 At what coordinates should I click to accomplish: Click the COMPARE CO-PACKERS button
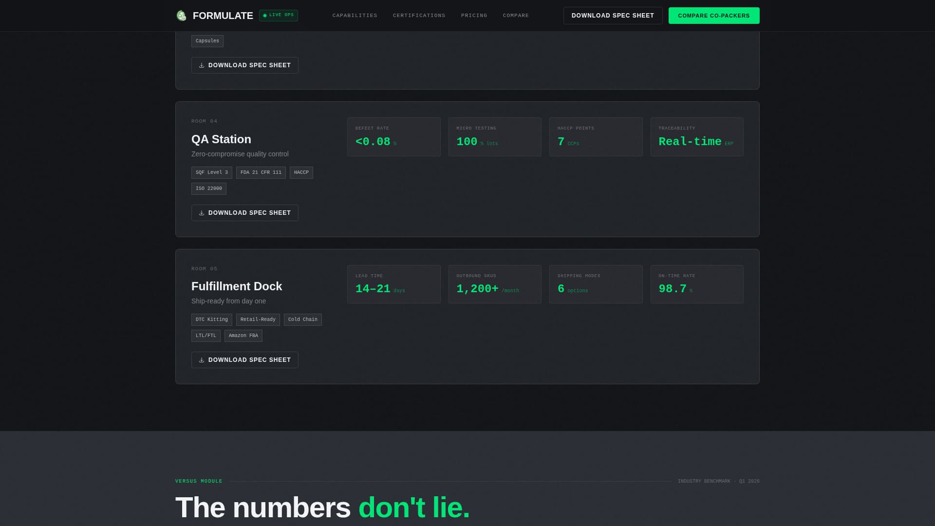pyautogui.click(x=714, y=15)
